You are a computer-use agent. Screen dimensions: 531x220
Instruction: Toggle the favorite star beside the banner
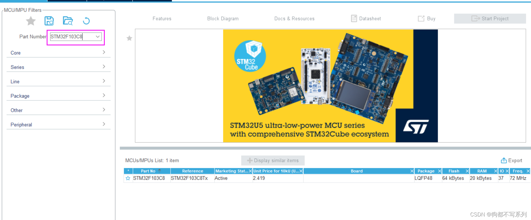pyautogui.click(x=129, y=38)
